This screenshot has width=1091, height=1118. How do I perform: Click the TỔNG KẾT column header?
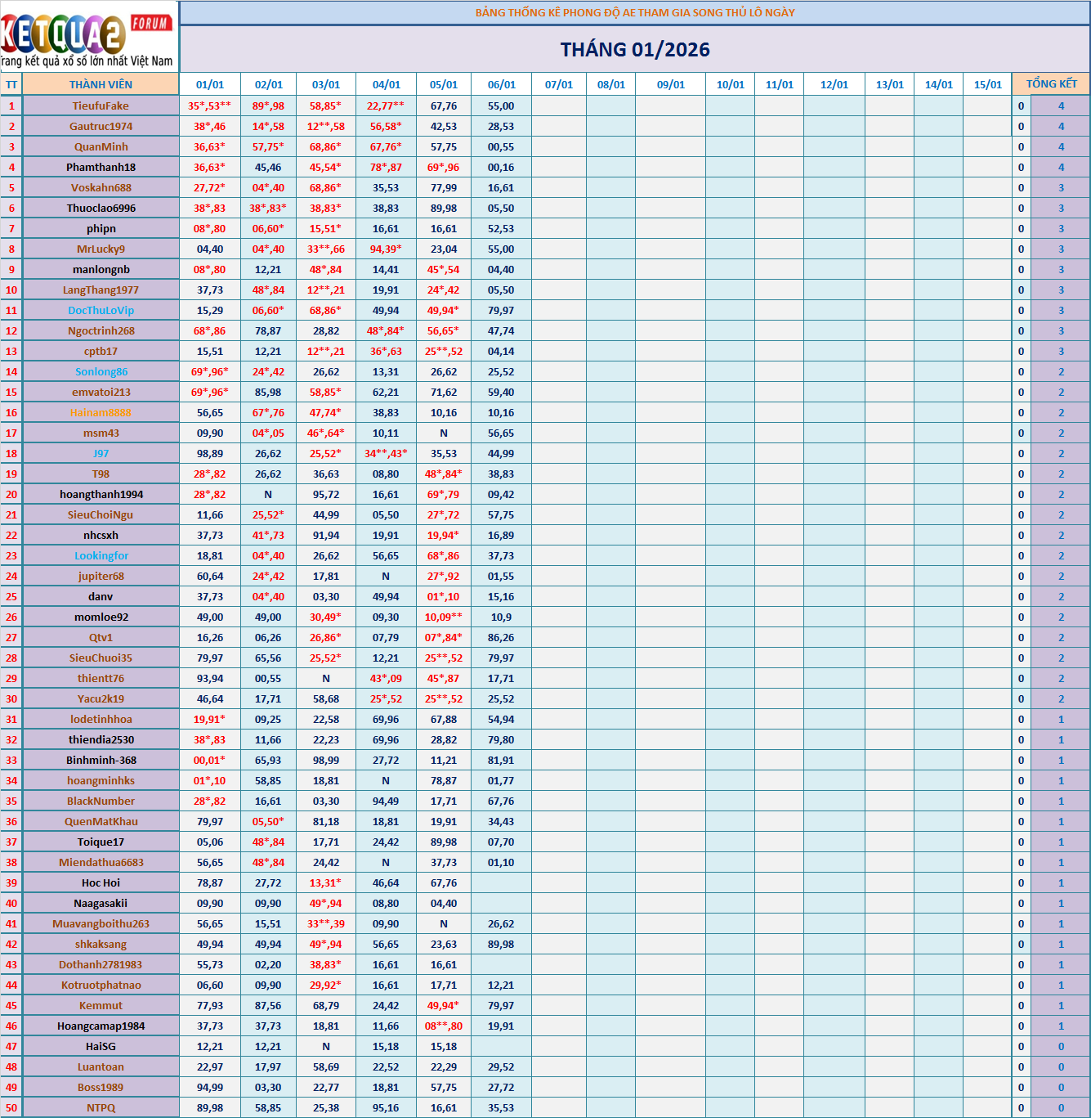1051,84
